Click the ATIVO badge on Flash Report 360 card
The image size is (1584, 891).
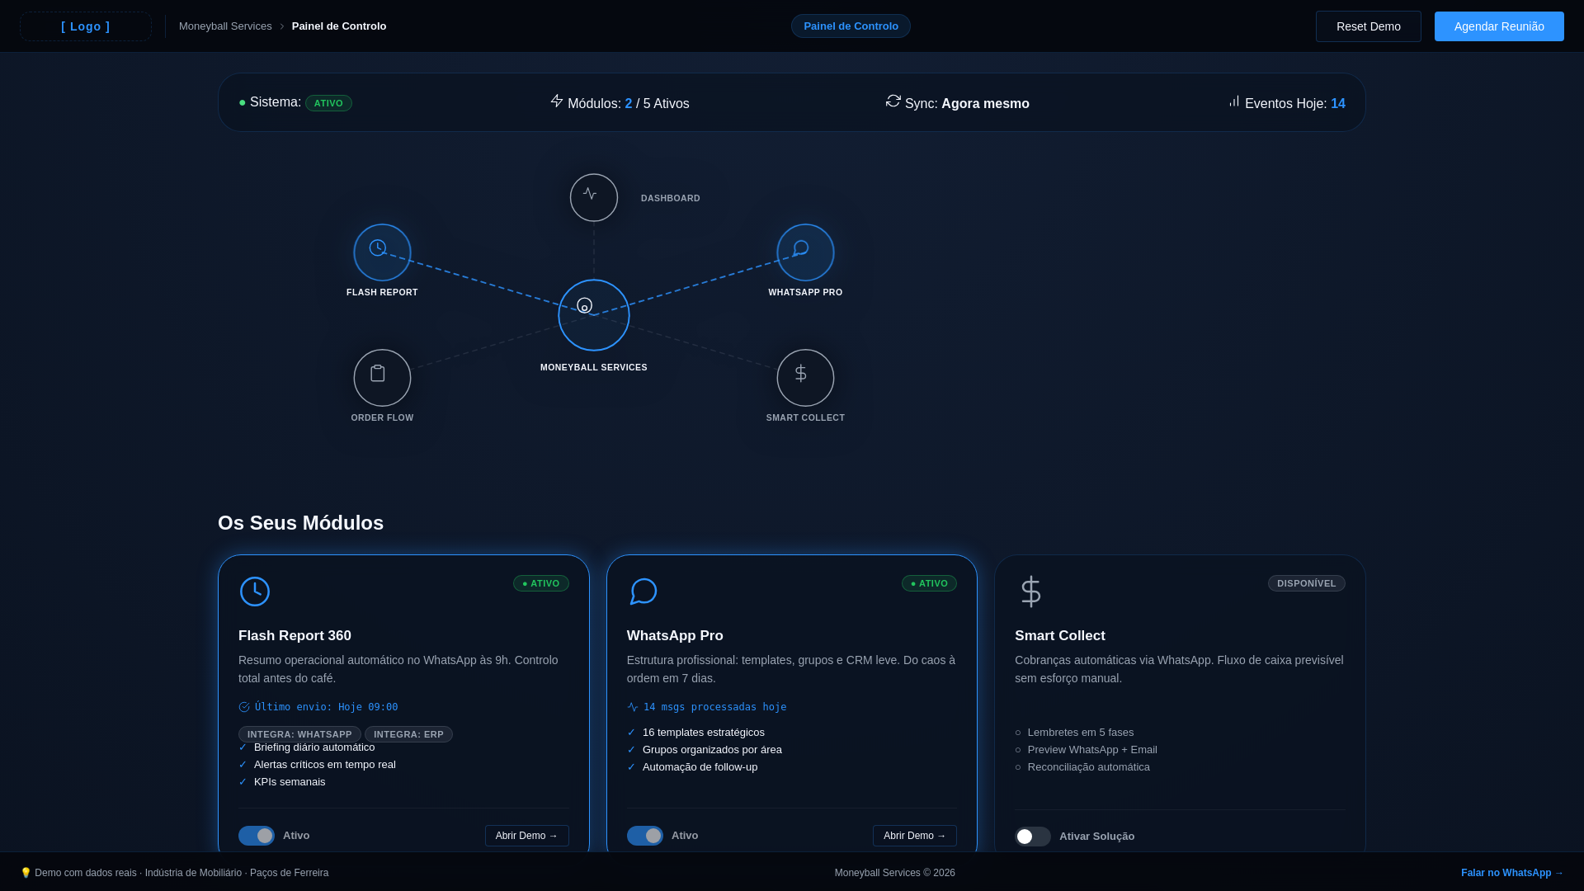tap(541, 583)
